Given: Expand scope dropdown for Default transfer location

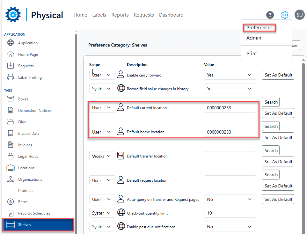Looking at the screenshot, I should (x=102, y=156).
